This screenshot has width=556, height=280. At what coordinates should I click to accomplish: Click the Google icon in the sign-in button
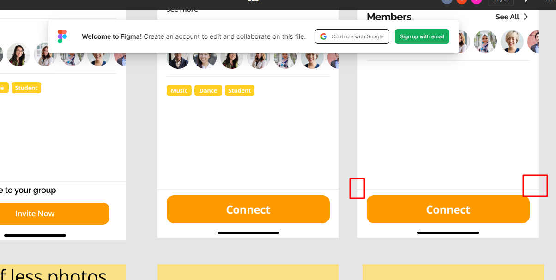click(x=324, y=36)
